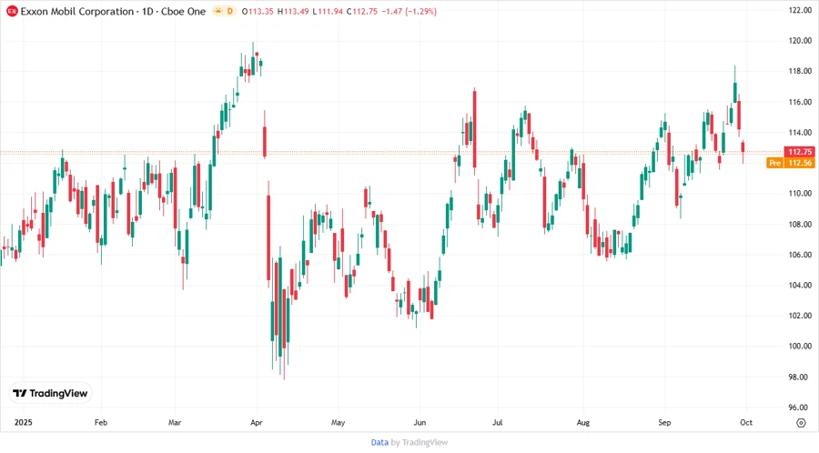Image resolution: width=819 pixels, height=453 pixels.
Task: Click the 98.00 price scale label
Action: [x=800, y=377]
